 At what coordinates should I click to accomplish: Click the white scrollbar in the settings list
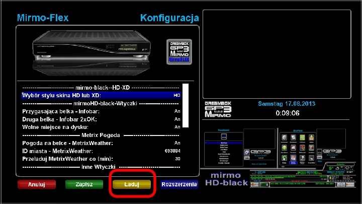click(185, 106)
